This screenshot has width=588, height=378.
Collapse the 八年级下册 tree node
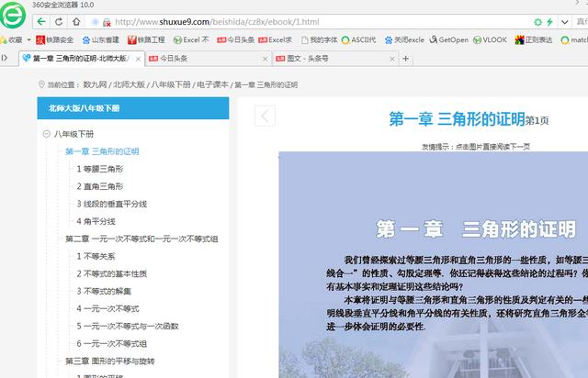point(47,134)
